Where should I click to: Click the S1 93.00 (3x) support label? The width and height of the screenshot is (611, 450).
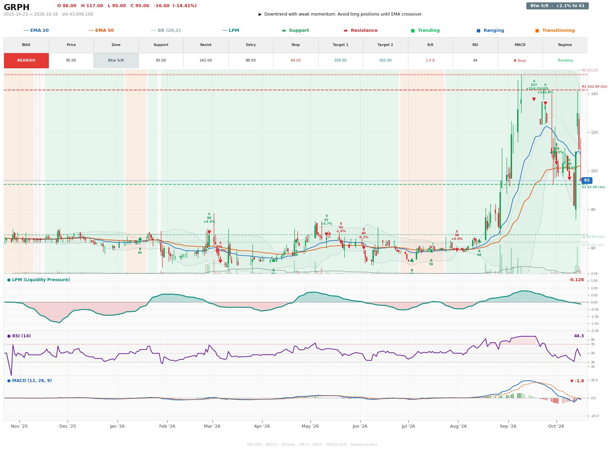click(x=593, y=187)
